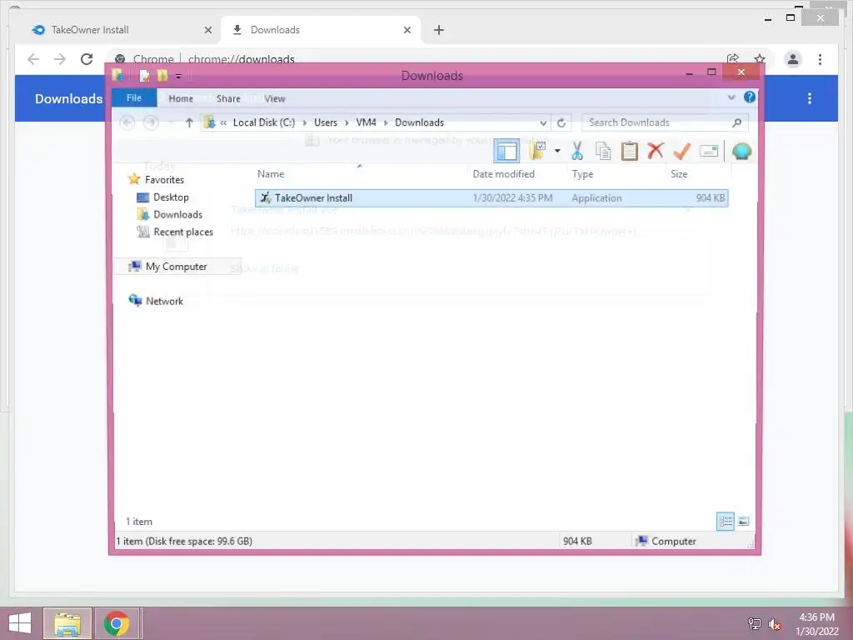
Task: Sort by Name column header
Action: tap(271, 174)
